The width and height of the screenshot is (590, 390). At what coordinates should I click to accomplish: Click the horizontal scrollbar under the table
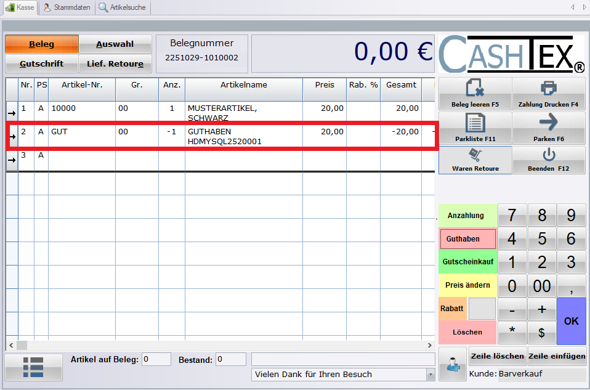click(222, 345)
